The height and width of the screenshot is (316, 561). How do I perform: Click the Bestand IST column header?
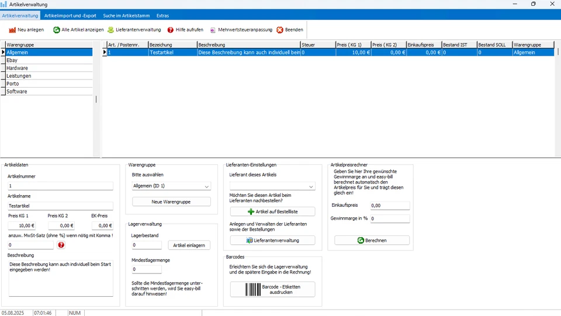click(x=459, y=44)
